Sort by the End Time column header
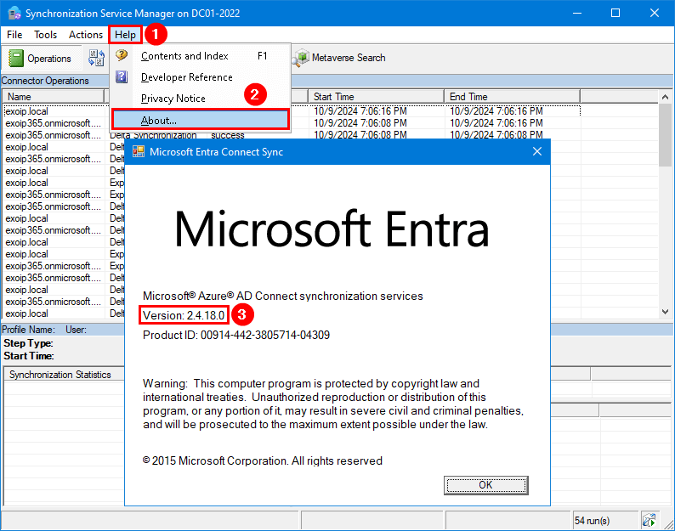 513,96
